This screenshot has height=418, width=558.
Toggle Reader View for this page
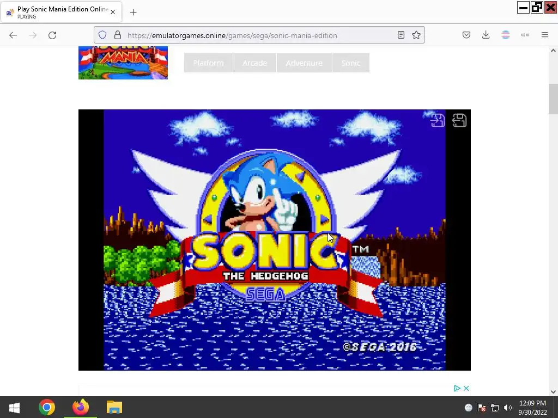tap(401, 35)
